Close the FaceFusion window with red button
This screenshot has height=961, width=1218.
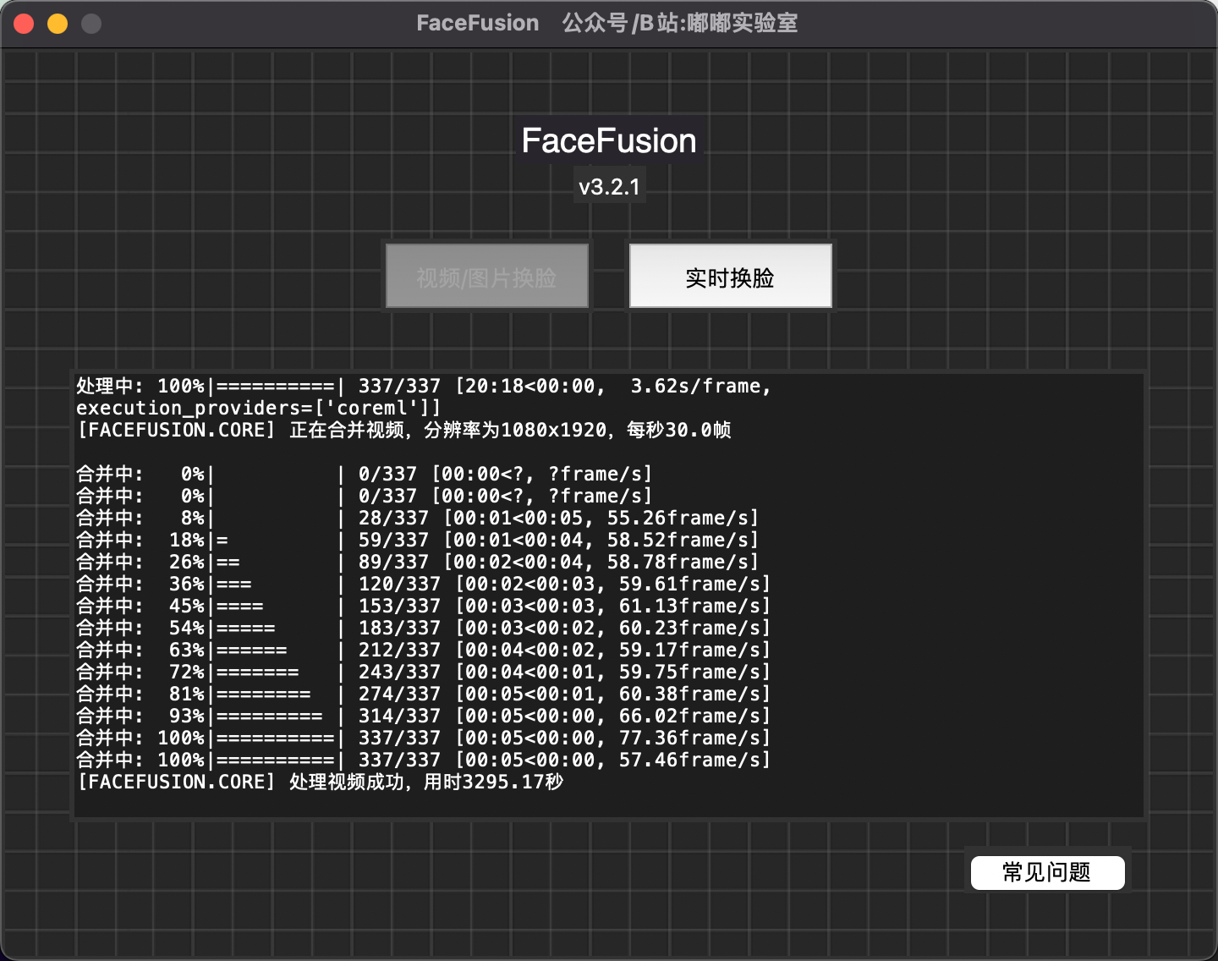[24, 24]
